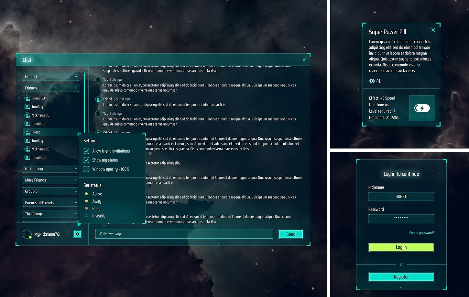Disable the Show my status checkbox
Image resolution: width=469 pixels, height=297 pixels.
tap(86, 160)
